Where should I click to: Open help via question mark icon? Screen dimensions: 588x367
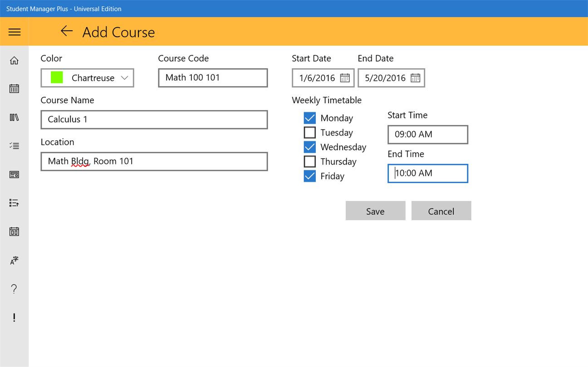pyautogui.click(x=14, y=289)
